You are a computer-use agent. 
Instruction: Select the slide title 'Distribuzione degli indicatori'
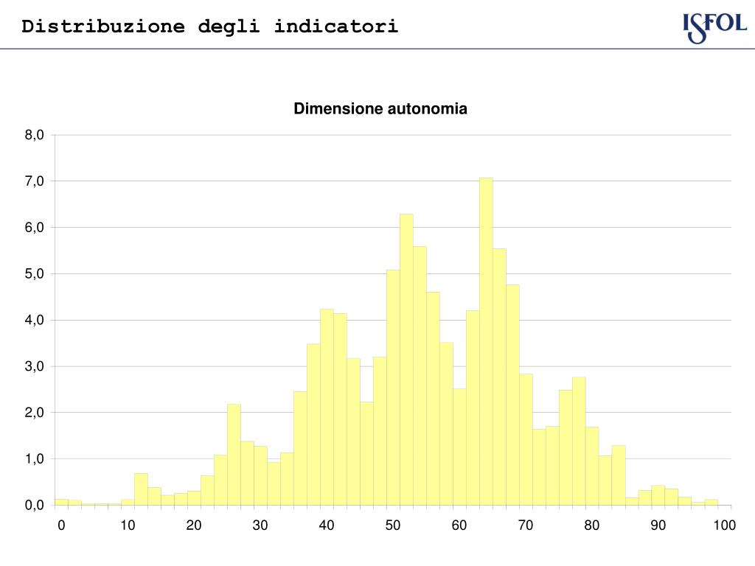click(210, 26)
